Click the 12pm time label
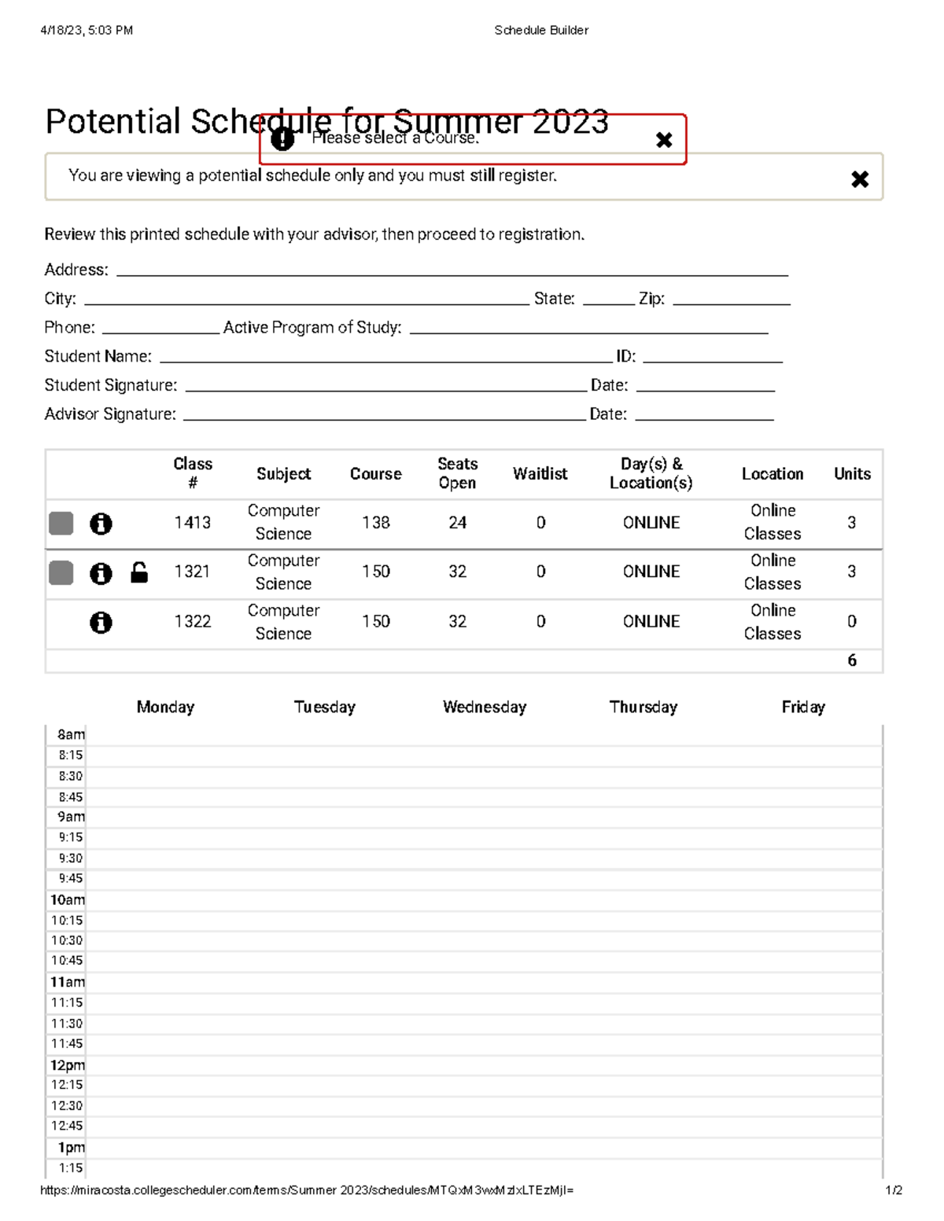The width and height of the screenshot is (944, 1221). (68, 1065)
